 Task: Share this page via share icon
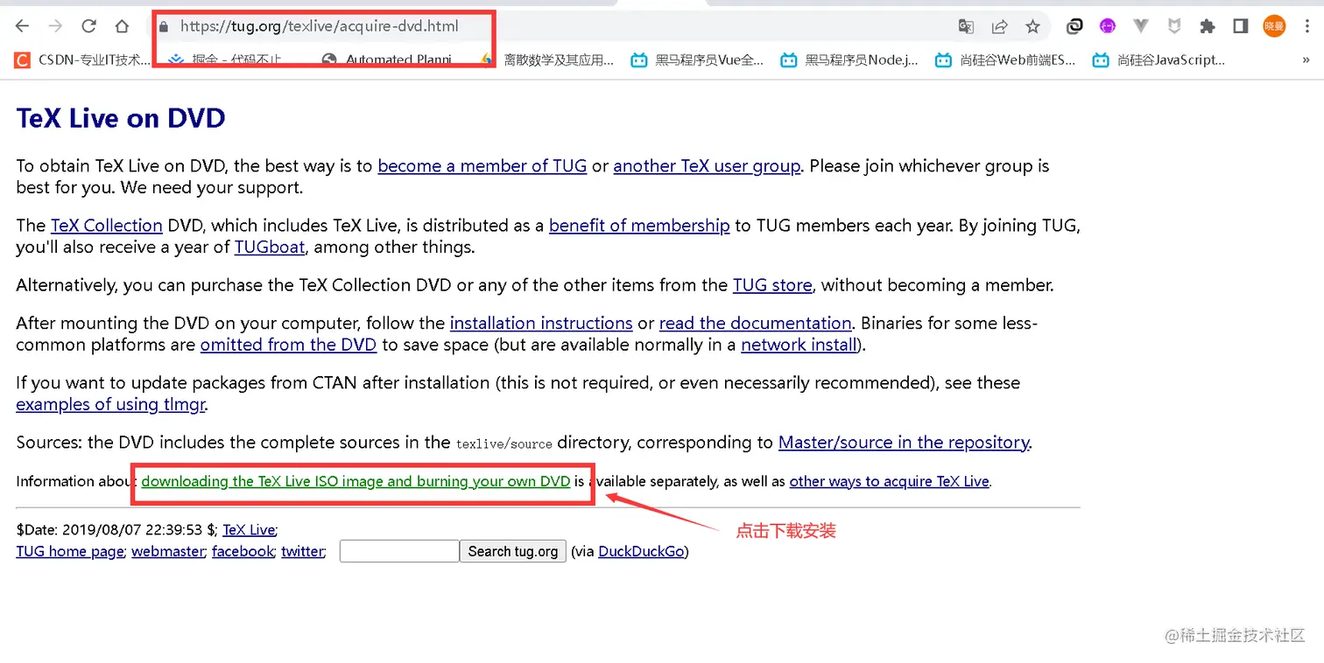pos(999,26)
